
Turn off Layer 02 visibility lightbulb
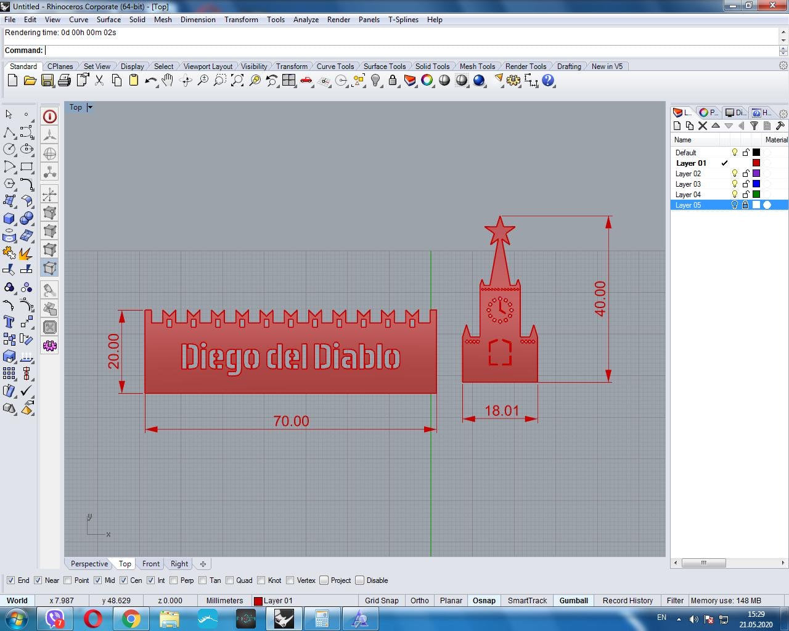pyautogui.click(x=734, y=174)
